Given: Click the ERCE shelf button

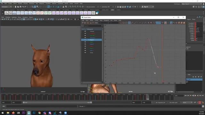Looking at the screenshot, I should pos(93,13).
